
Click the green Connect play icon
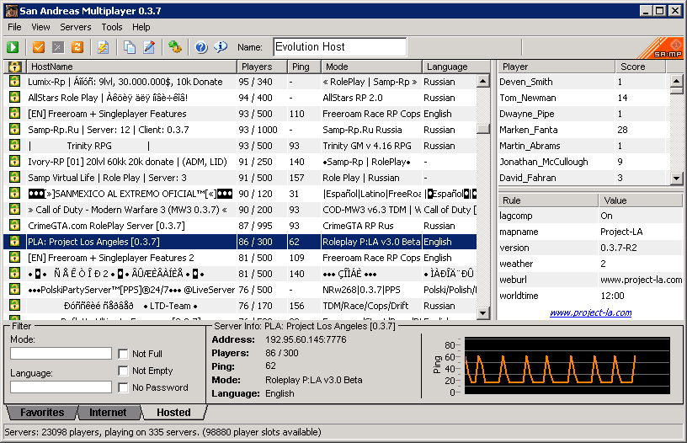pyautogui.click(x=13, y=47)
